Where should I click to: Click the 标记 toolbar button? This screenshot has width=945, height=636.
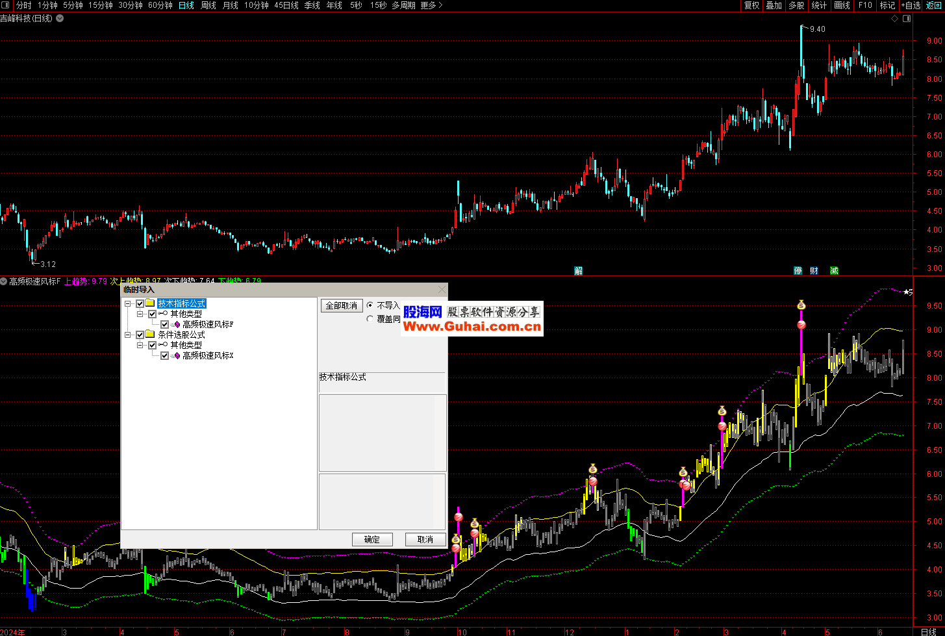click(887, 5)
